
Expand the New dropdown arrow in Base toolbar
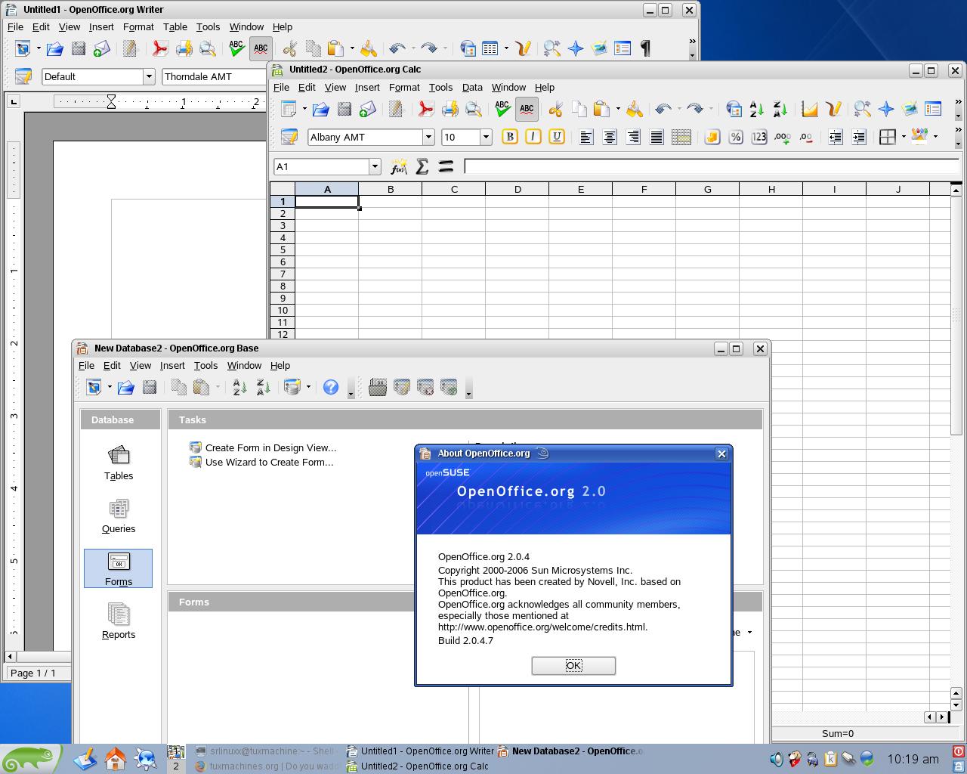coord(110,388)
